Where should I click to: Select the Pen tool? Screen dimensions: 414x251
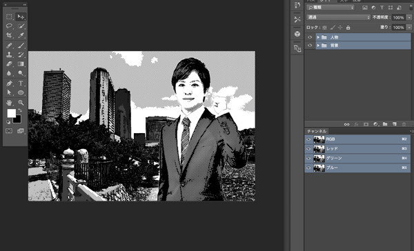pyautogui.click(x=9, y=83)
